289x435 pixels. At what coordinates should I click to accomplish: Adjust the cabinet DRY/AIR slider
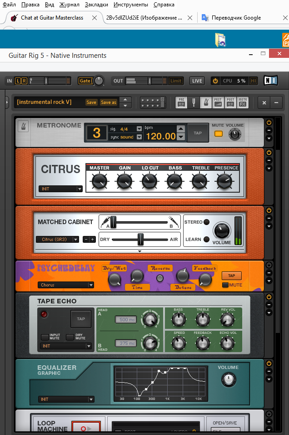point(140,240)
